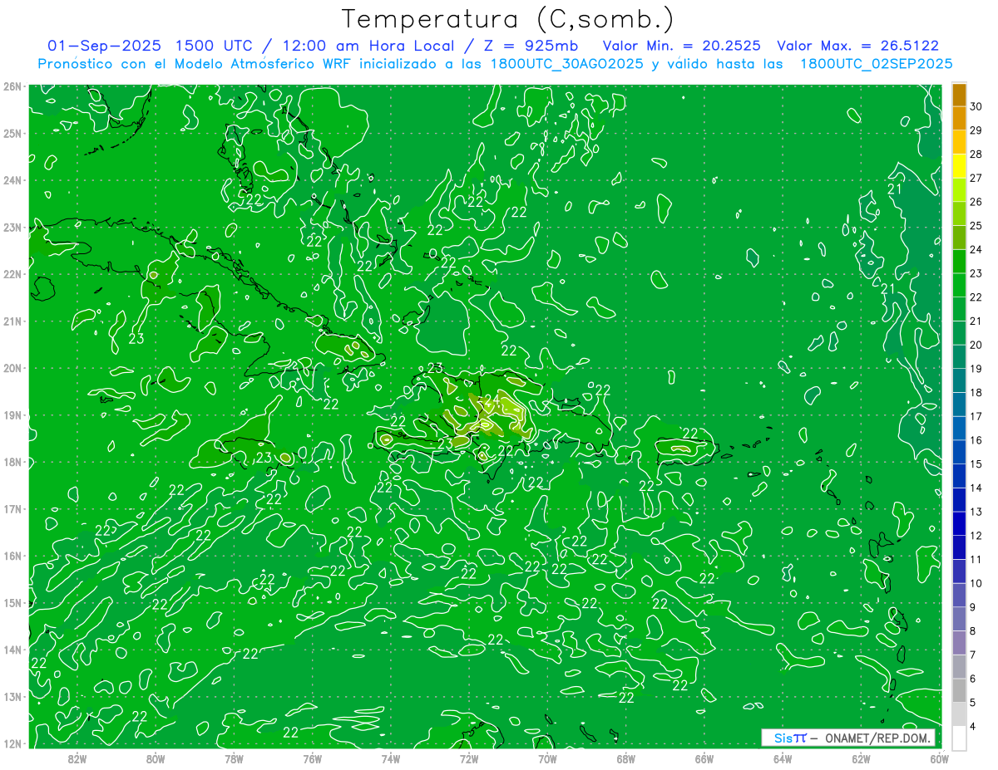The width and height of the screenshot is (998, 770).
Task: Click the "24N" latitude axis label
Action: click(x=12, y=180)
